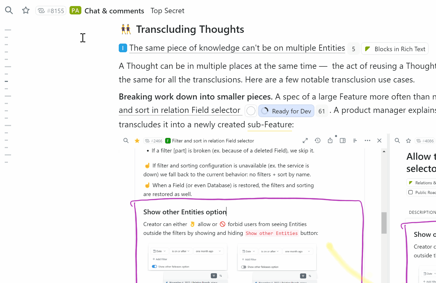Click the green swatch beside 'Relations &'

[411, 182]
